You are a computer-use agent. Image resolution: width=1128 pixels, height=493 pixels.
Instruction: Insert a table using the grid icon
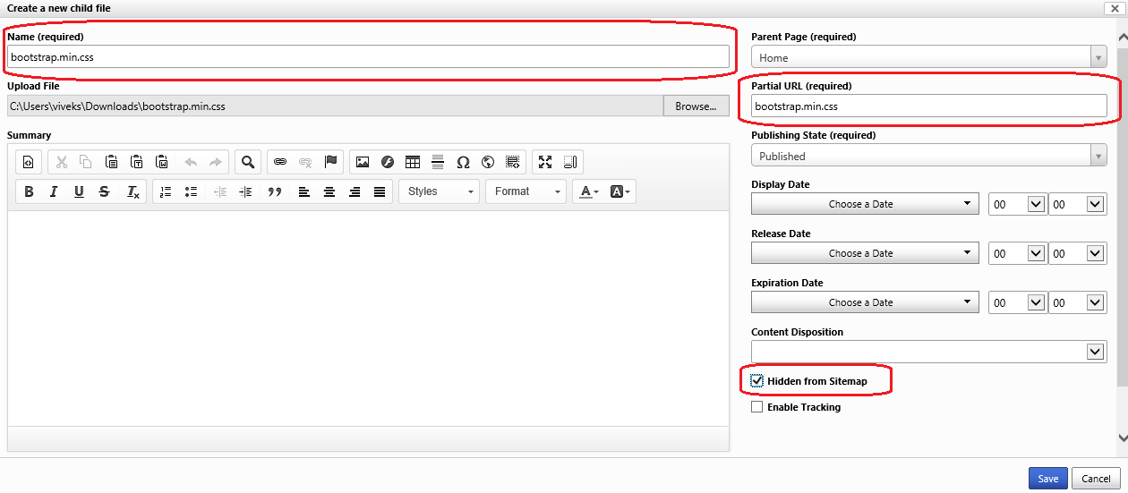pyautogui.click(x=413, y=162)
